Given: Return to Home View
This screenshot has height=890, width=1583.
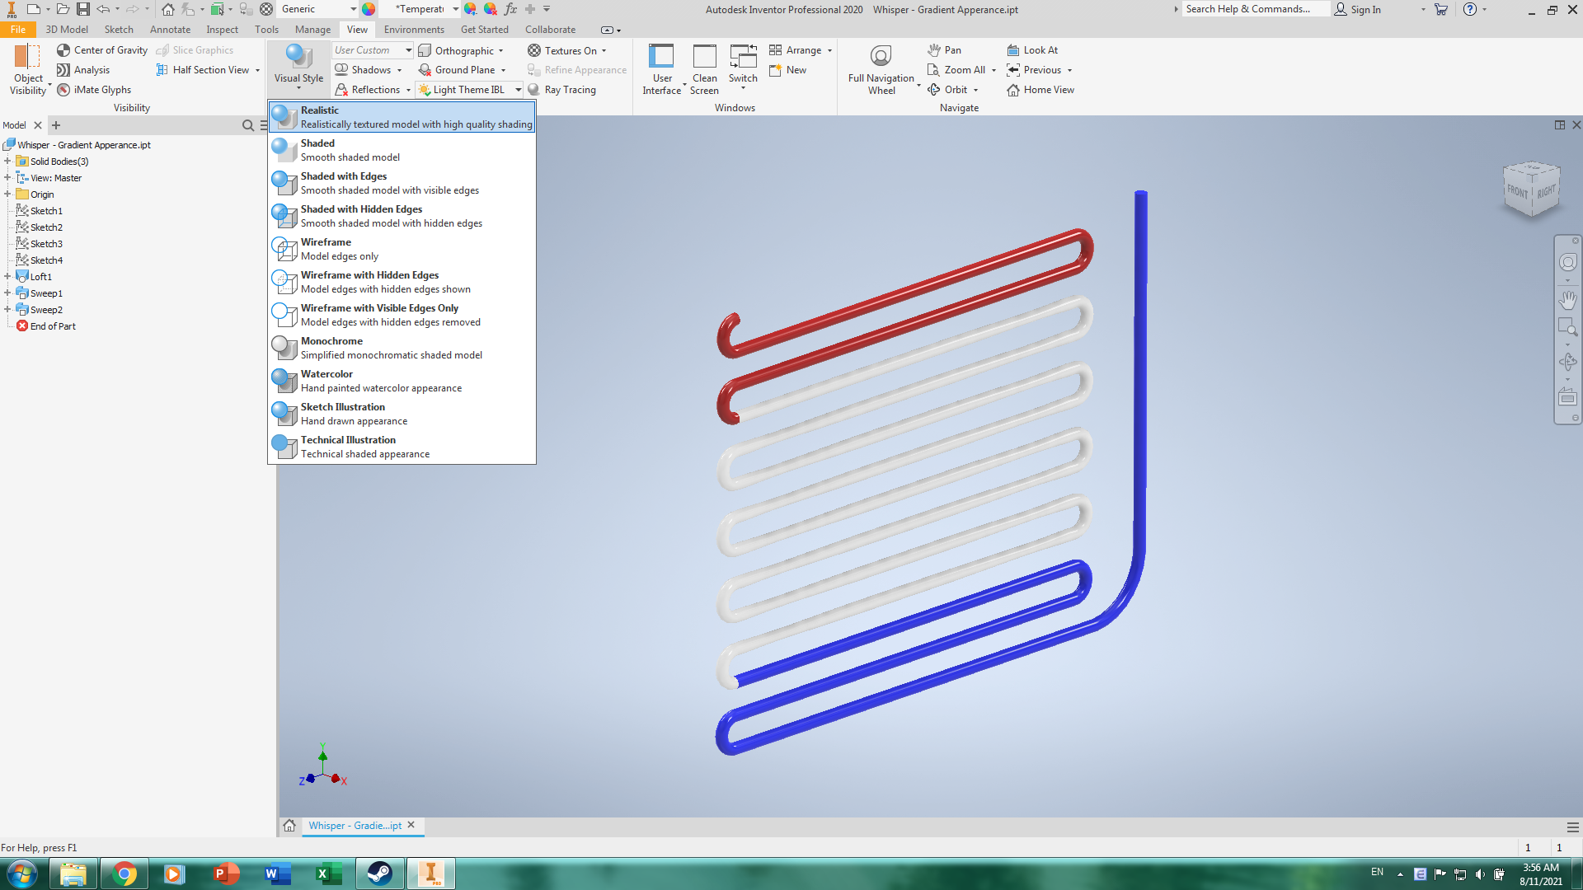Looking at the screenshot, I should tap(1040, 90).
